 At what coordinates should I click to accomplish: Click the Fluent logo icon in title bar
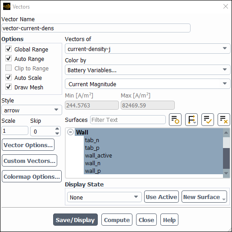tap(7, 6)
